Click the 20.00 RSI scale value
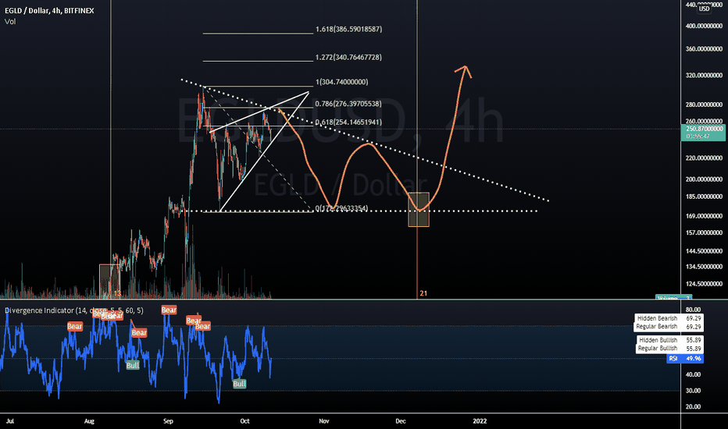The image size is (728, 429). (x=693, y=407)
